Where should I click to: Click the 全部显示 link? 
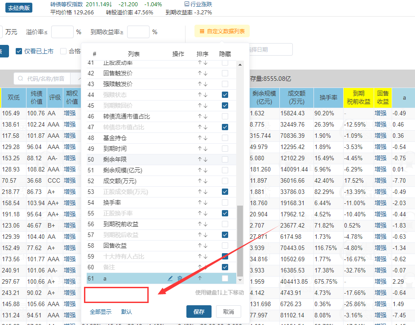pyautogui.click(x=101, y=312)
